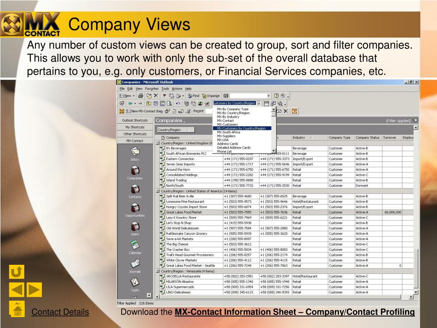Select MX-By Company Type view
Screen dimensions: 437x328
click(242, 109)
